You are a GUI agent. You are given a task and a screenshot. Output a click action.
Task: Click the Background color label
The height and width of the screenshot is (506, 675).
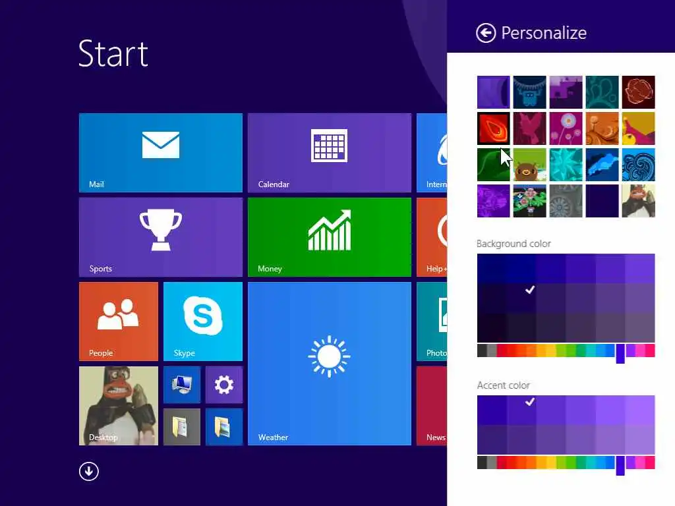tap(514, 244)
